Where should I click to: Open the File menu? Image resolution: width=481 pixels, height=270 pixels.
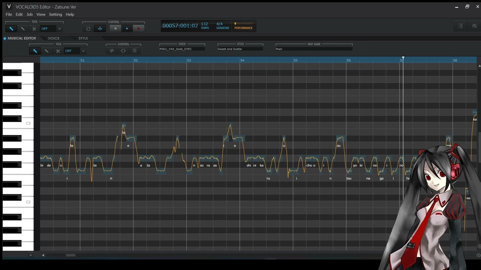[x=9, y=14]
